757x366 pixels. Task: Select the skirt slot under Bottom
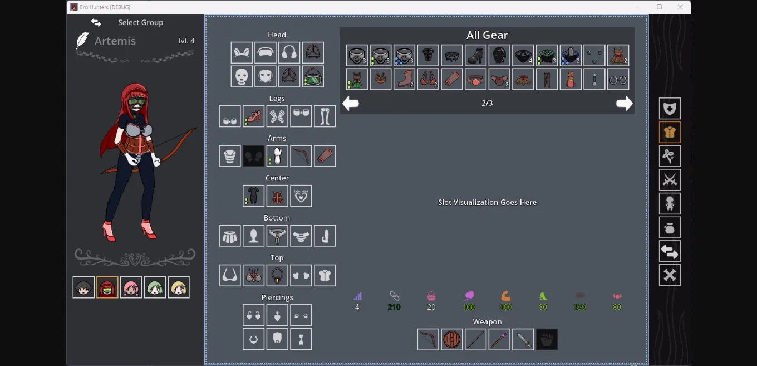click(x=230, y=236)
